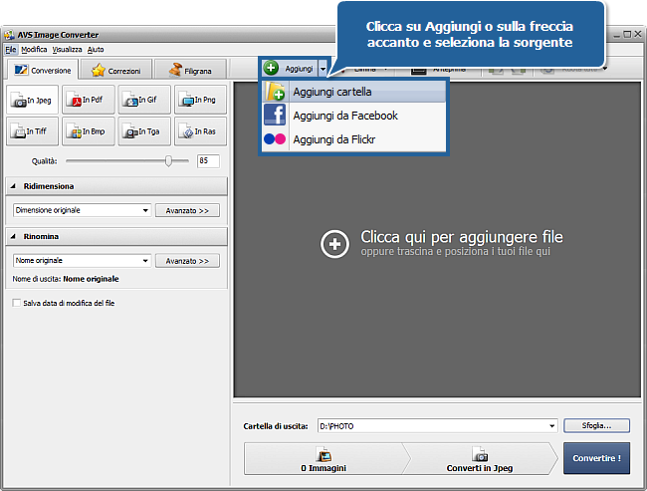Select the In Png format button
Viewport: 647px width, 491px height.
click(200, 100)
